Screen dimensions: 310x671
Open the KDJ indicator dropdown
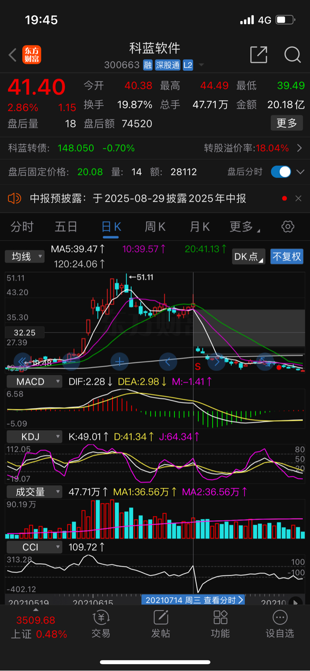34,437
